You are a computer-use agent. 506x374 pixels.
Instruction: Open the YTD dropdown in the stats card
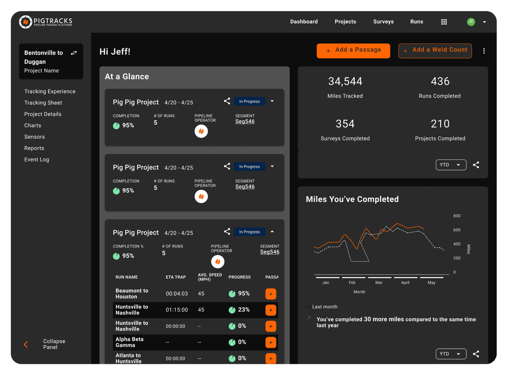pyautogui.click(x=451, y=165)
